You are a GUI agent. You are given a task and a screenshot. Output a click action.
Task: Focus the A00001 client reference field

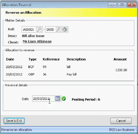(29, 29)
